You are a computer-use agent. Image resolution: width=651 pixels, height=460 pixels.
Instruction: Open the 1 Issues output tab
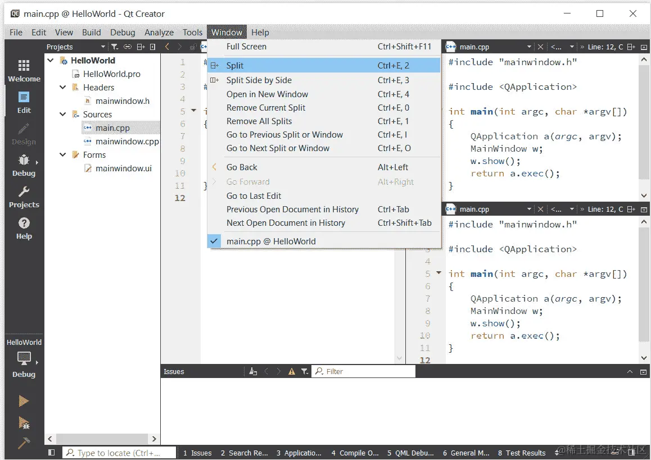197,453
